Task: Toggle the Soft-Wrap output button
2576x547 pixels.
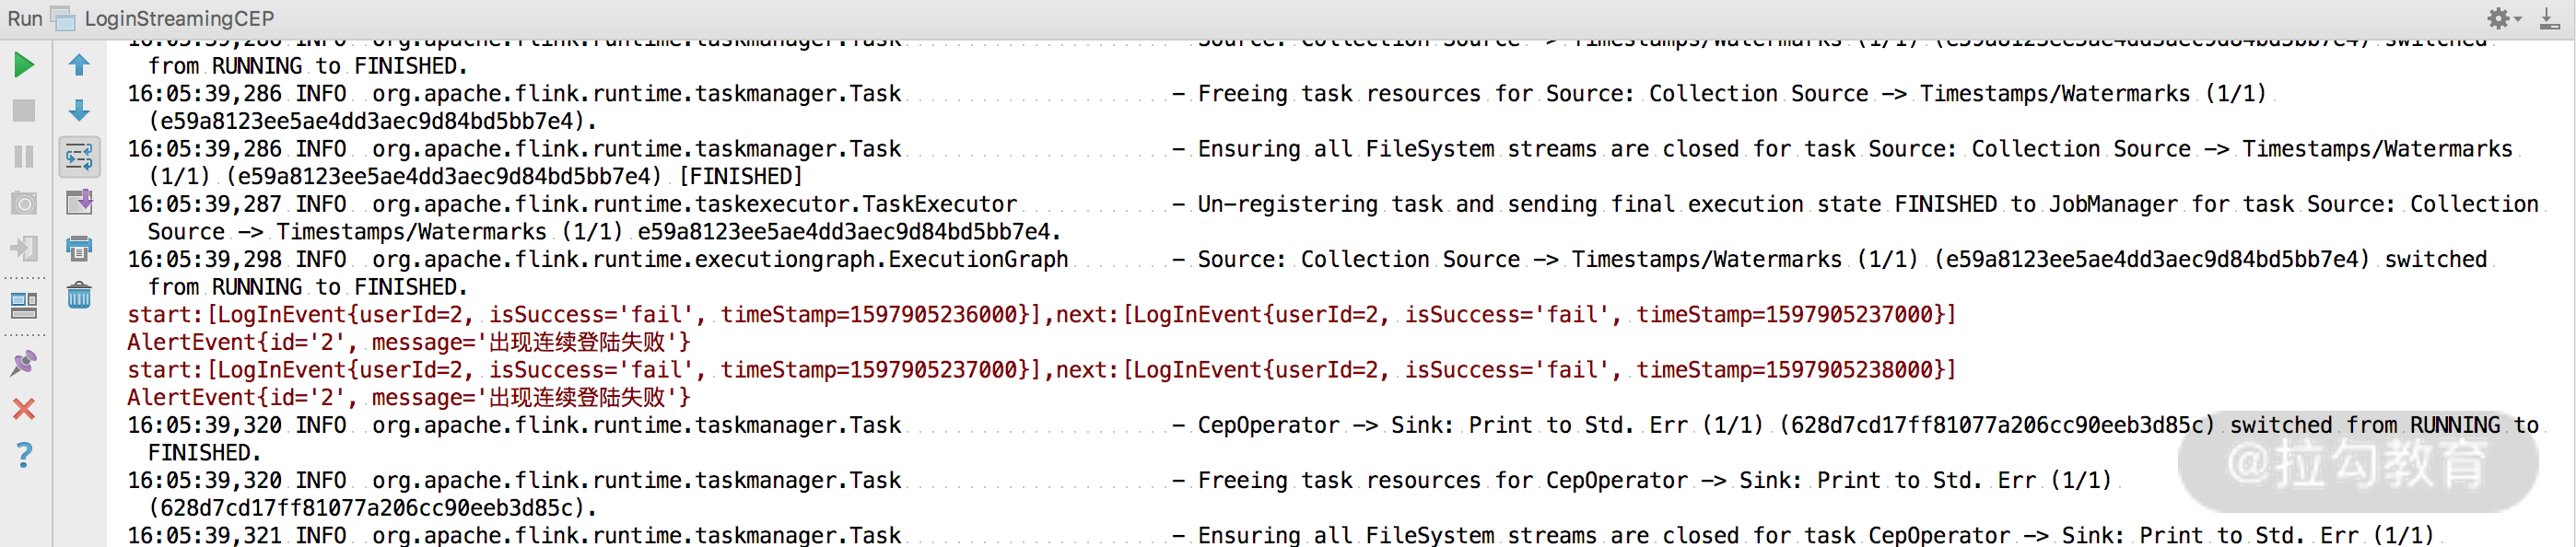Action: click(x=79, y=157)
